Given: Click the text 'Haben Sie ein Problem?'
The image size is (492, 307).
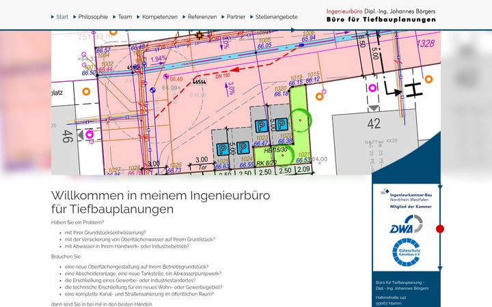Looking at the screenshot, I should pyautogui.click(x=77, y=222).
